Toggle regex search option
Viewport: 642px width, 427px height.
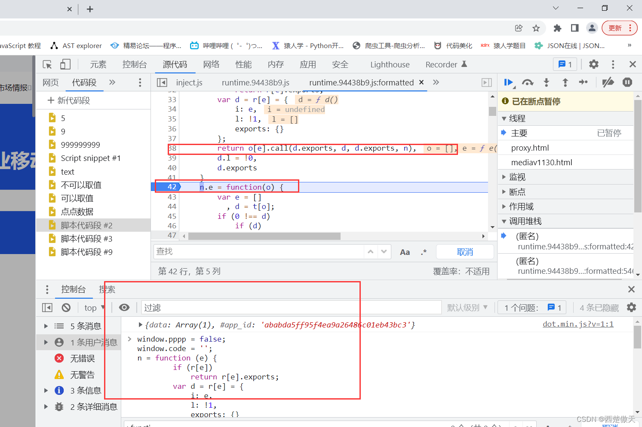pos(424,252)
